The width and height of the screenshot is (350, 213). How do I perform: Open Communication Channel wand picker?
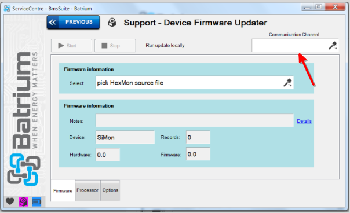pos(333,45)
